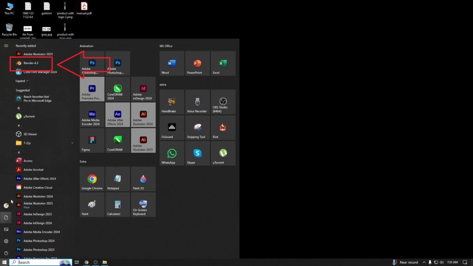Launch Corel Font Manager 2024
This screenshot has height=266, width=473.
(39, 72)
